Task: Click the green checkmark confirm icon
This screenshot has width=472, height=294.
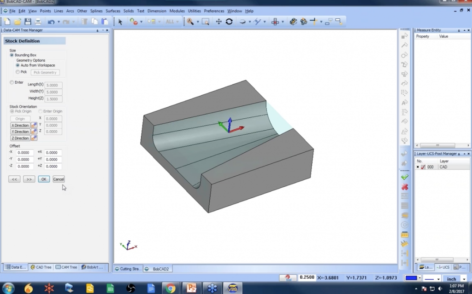Action: [405, 177]
